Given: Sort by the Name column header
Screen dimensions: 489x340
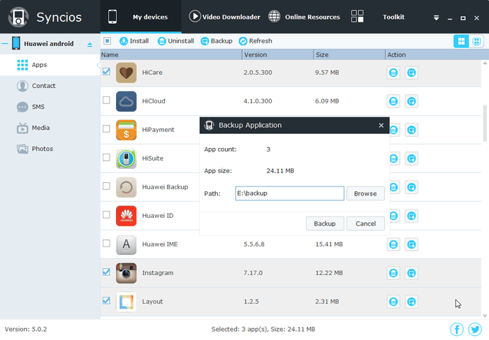Looking at the screenshot, I should point(171,54).
